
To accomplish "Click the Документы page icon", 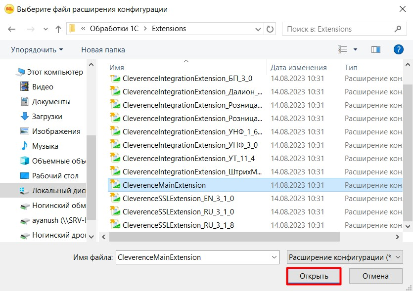I will [x=25, y=101].
